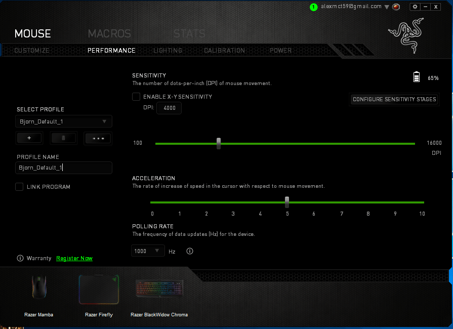Click the Razer triple-snake logo
The image size is (453, 329).
pos(406,35)
